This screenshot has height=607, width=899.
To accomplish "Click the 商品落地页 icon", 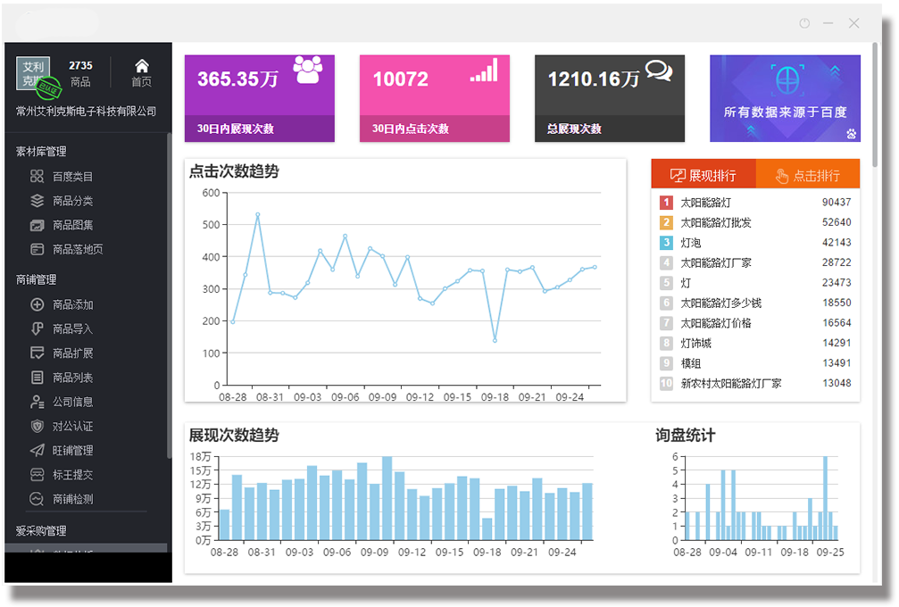I will pos(37,249).
